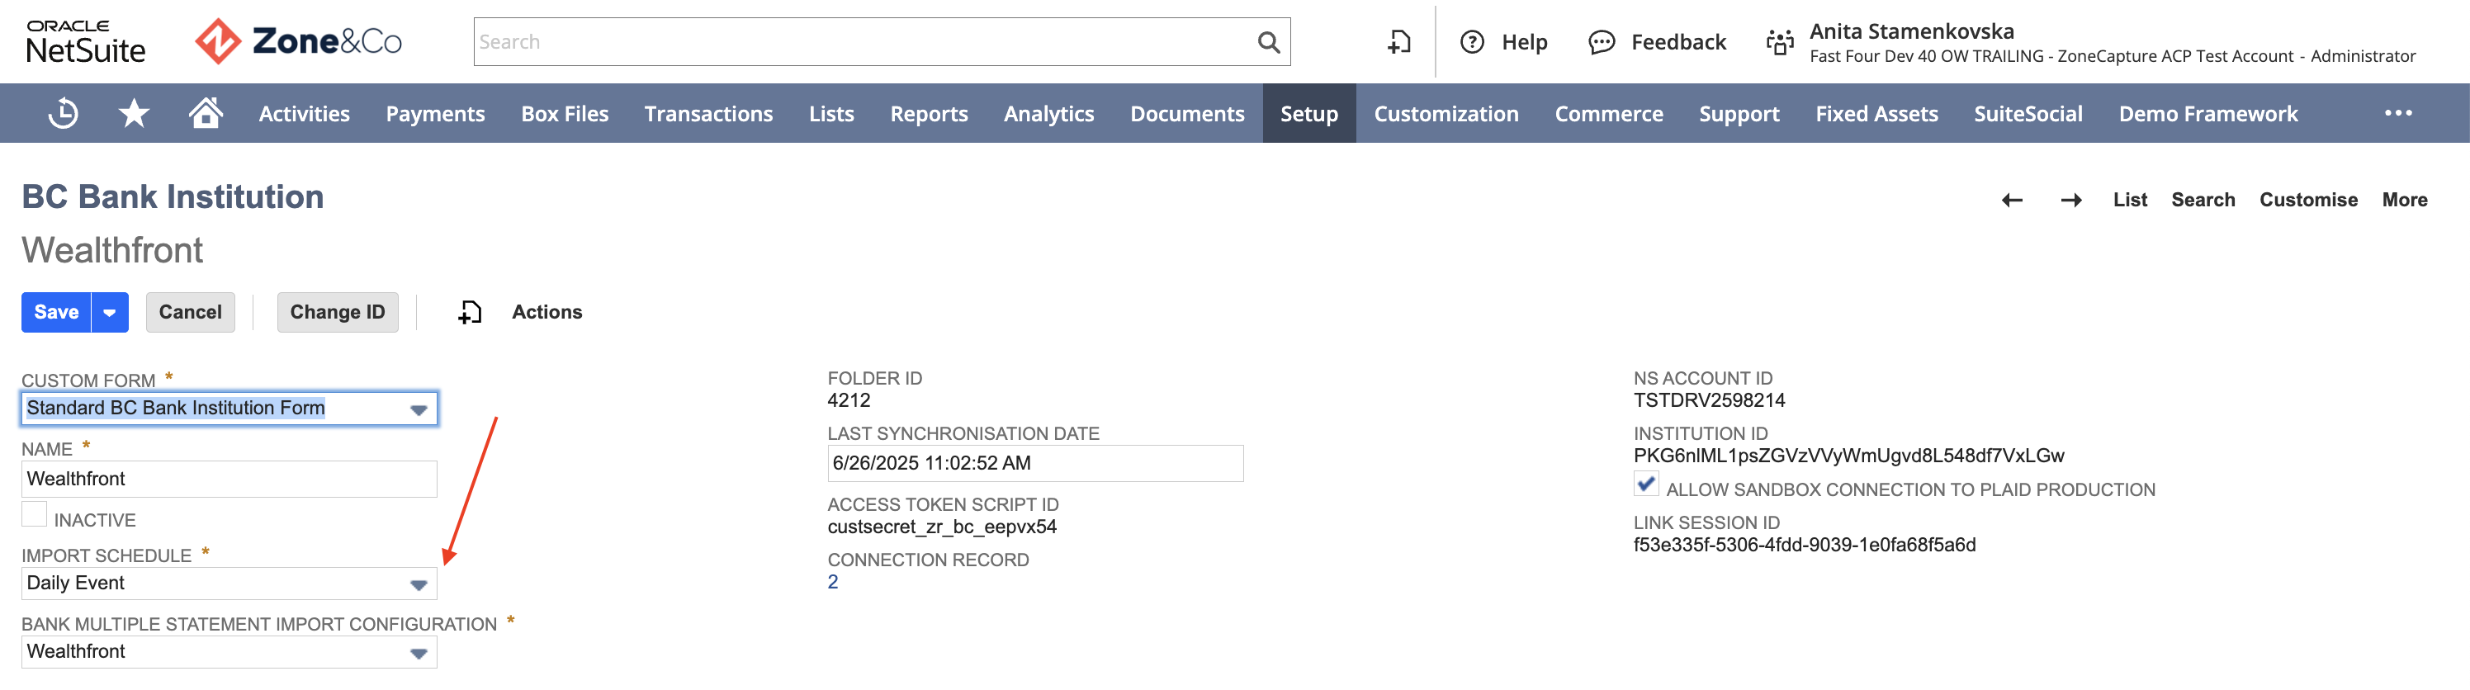Viewport: 2470px width, 690px height.
Task: Click the Change ID button
Action: [x=338, y=313]
